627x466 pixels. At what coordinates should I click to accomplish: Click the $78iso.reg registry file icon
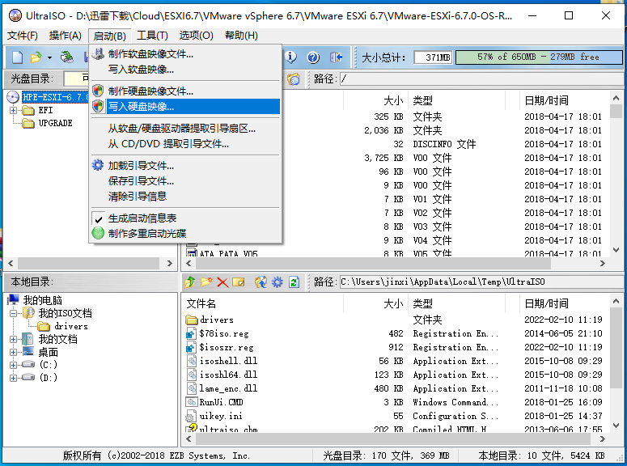pos(192,333)
